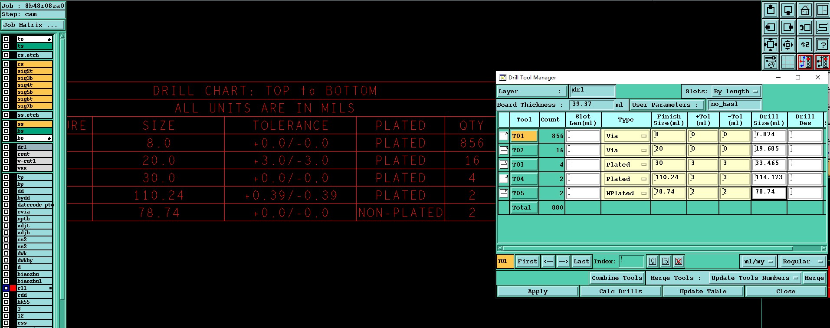Toggle the checkbox for layer biaozhu

click(6, 274)
